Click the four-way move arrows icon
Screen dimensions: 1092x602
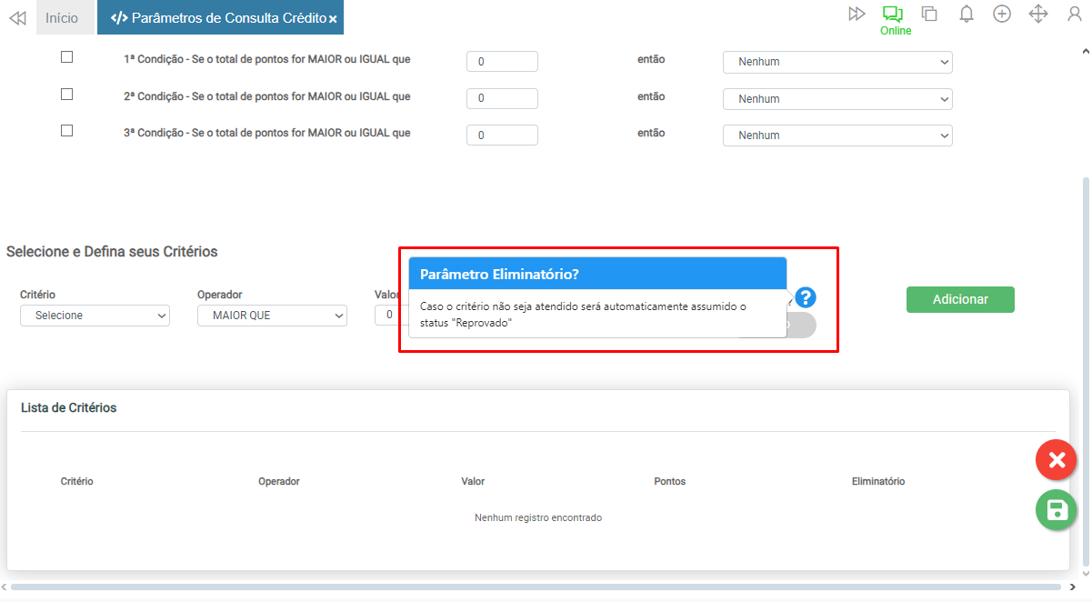[1038, 14]
